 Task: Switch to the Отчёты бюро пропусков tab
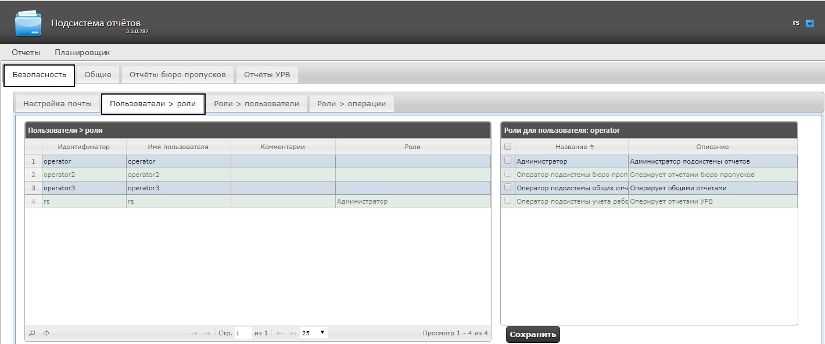(177, 75)
